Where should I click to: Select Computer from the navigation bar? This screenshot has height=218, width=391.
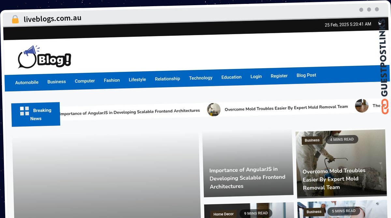(x=85, y=81)
